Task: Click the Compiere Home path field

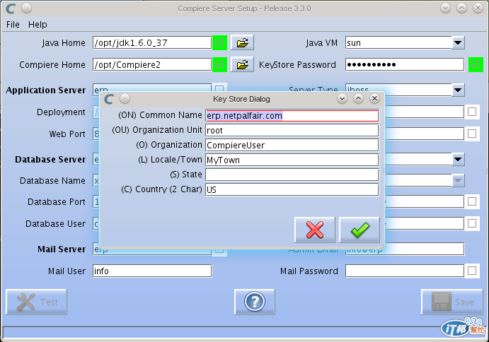Action: coord(152,64)
